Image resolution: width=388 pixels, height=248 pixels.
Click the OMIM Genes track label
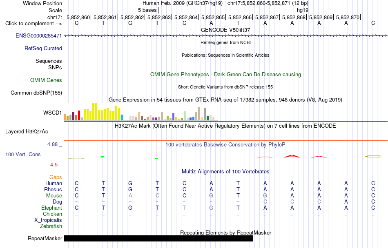(x=46, y=80)
